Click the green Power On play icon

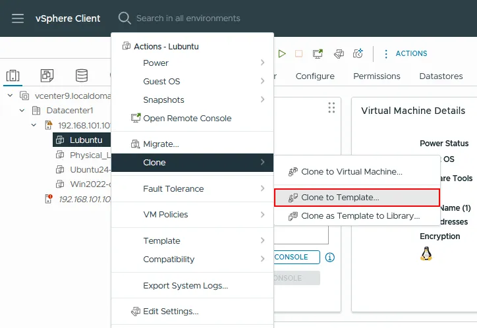tap(282, 54)
